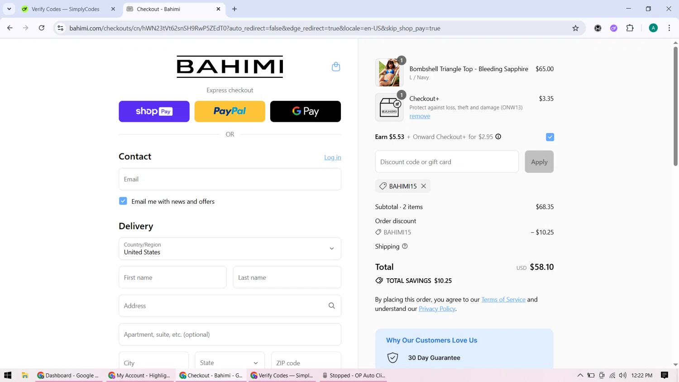Open Stopped - OP Auto Cli... taskbar window
679x382 pixels.
click(354, 375)
